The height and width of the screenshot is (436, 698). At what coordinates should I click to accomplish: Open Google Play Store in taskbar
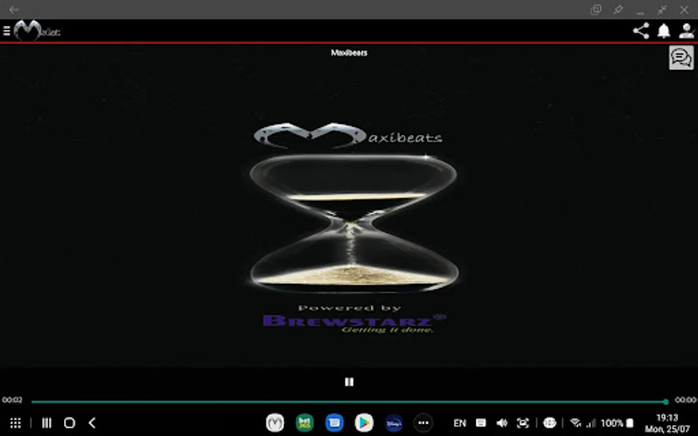pyautogui.click(x=364, y=423)
